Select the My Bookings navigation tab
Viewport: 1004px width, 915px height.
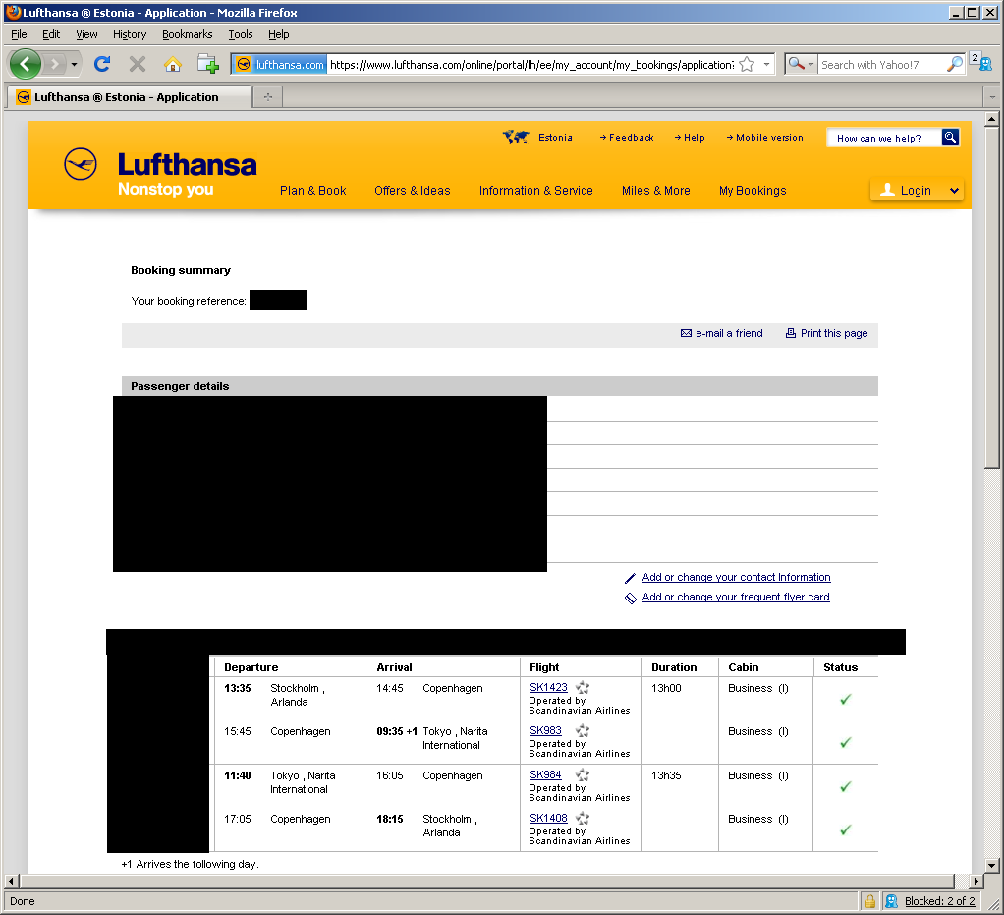[752, 191]
